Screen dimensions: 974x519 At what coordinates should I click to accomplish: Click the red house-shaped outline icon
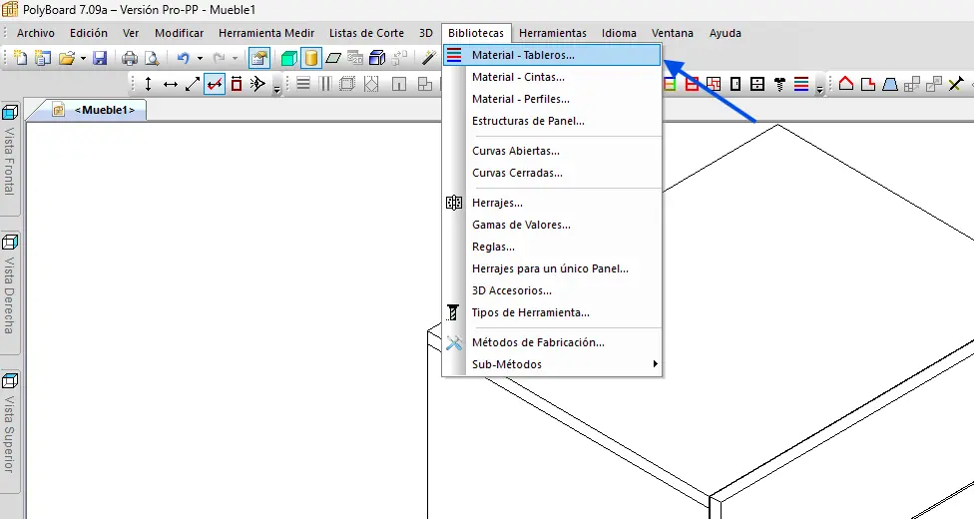point(846,84)
